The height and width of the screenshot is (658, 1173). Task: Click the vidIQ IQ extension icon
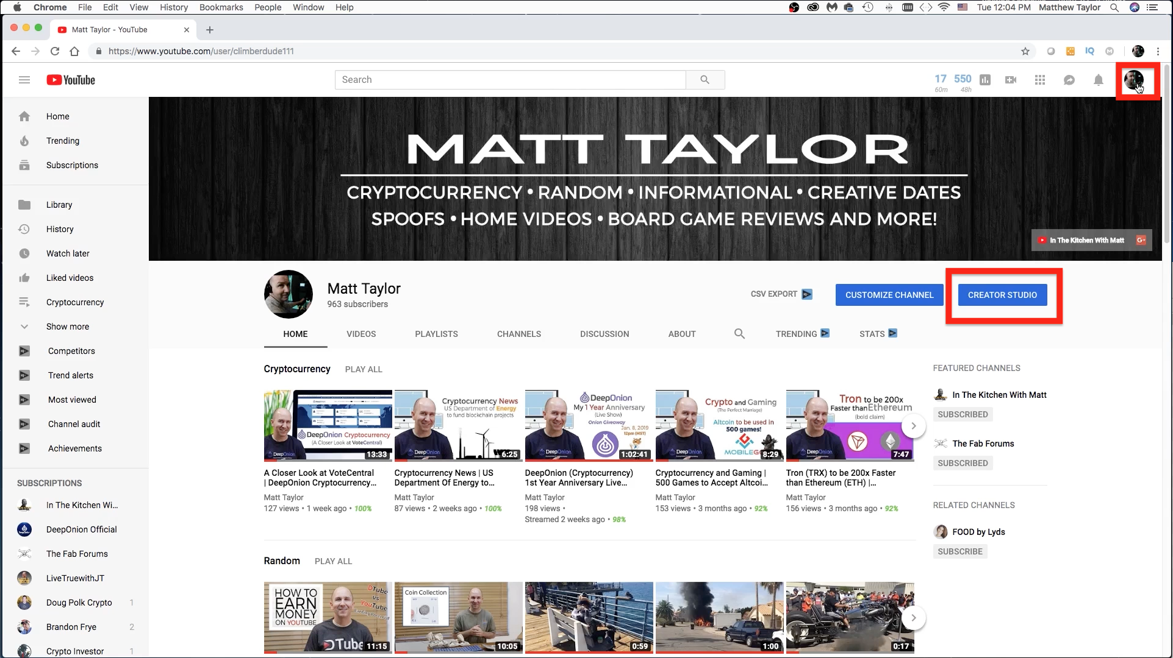[1089, 51]
